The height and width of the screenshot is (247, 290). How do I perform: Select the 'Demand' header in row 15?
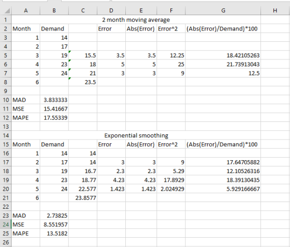point(54,144)
